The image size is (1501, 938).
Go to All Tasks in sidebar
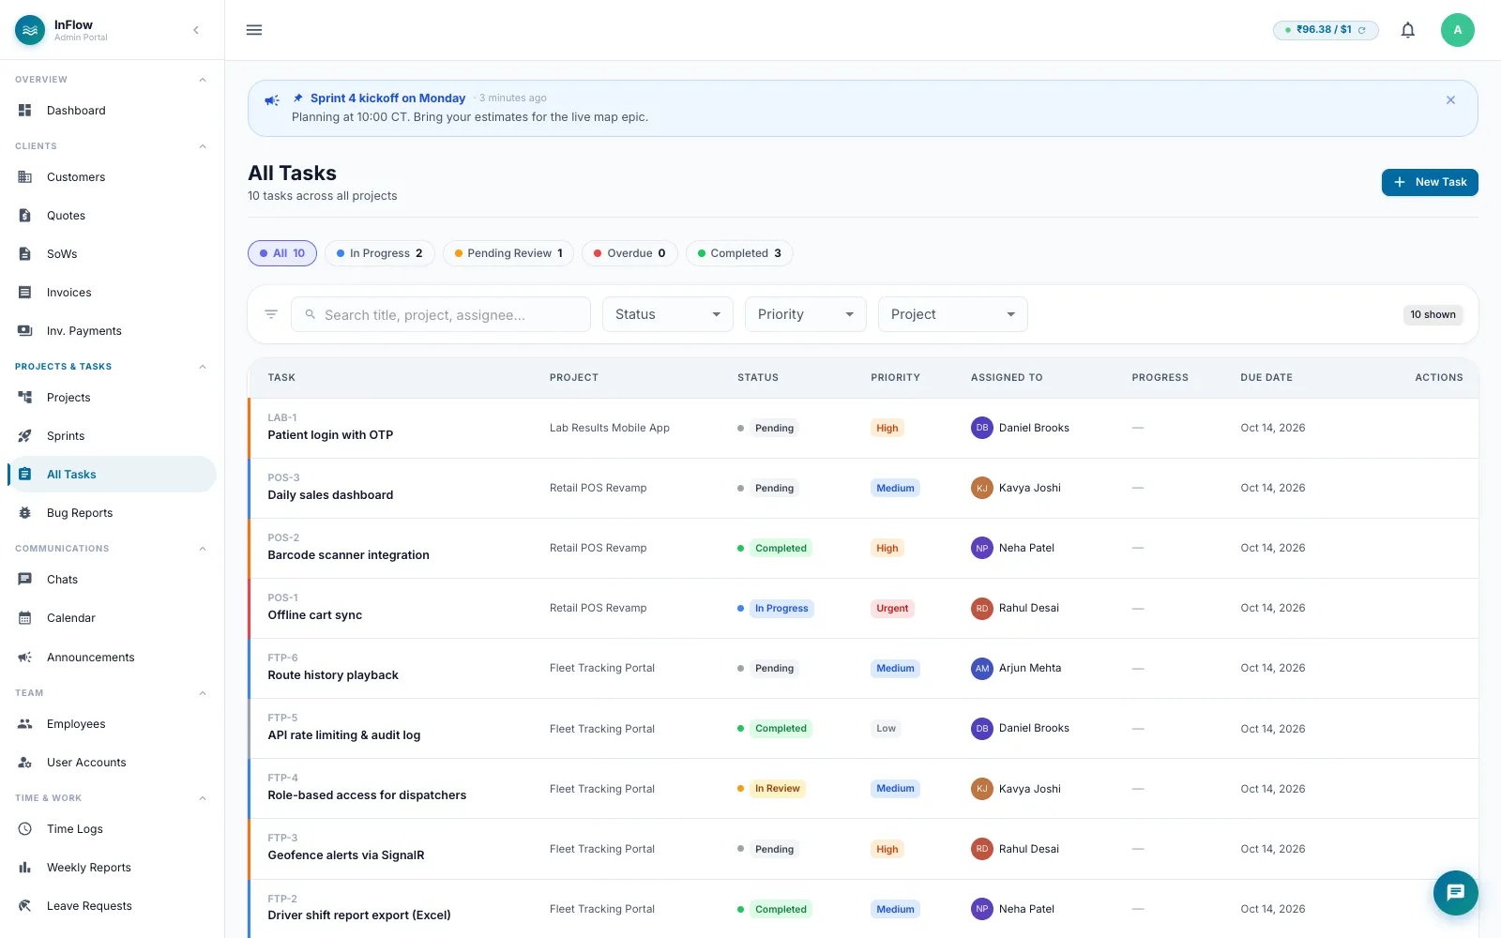(x=113, y=475)
